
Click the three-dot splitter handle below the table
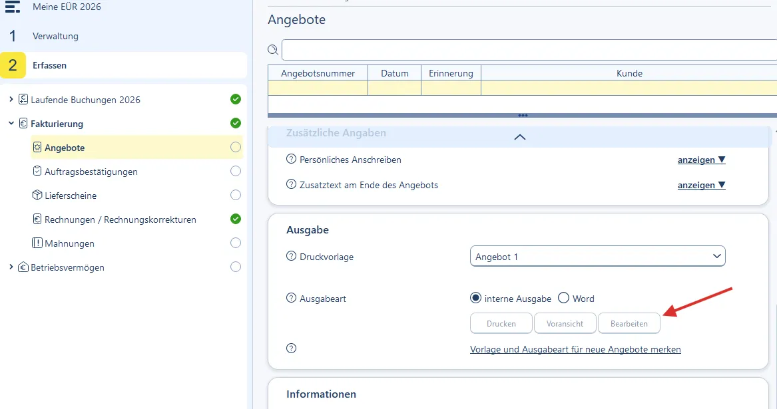(523, 115)
